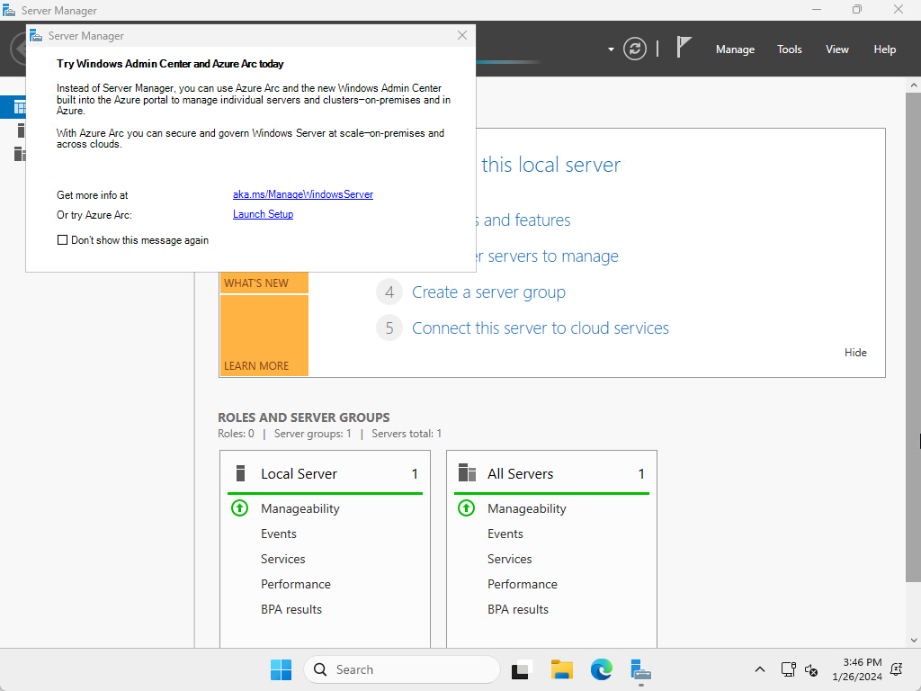Open the Manage menu
The width and height of the screenshot is (921, 691).
(735, 49)
